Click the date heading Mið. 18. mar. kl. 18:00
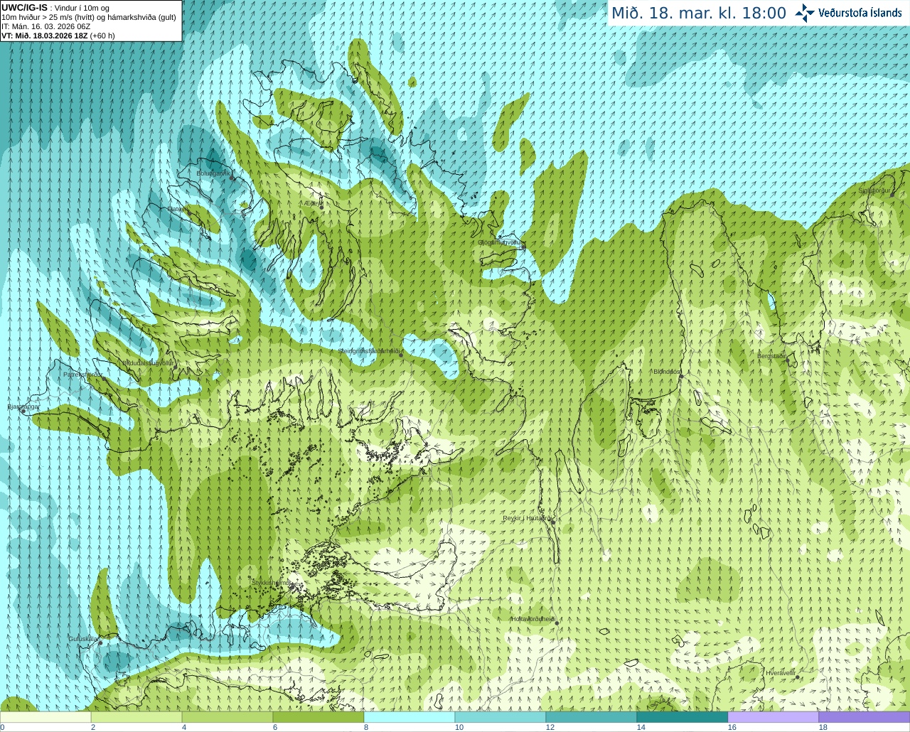The width and height of the screenshot is (910, 732). pos(699,14)
